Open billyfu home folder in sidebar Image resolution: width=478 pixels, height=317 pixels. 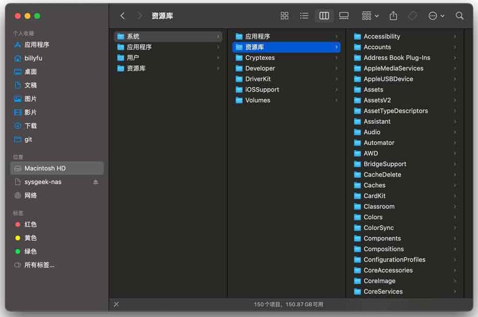pyautogui.click(x=33, y=58)
